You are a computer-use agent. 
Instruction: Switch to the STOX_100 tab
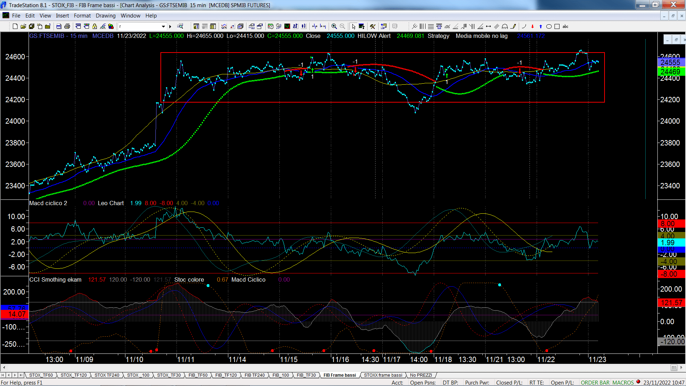click(x=138, y=375)
